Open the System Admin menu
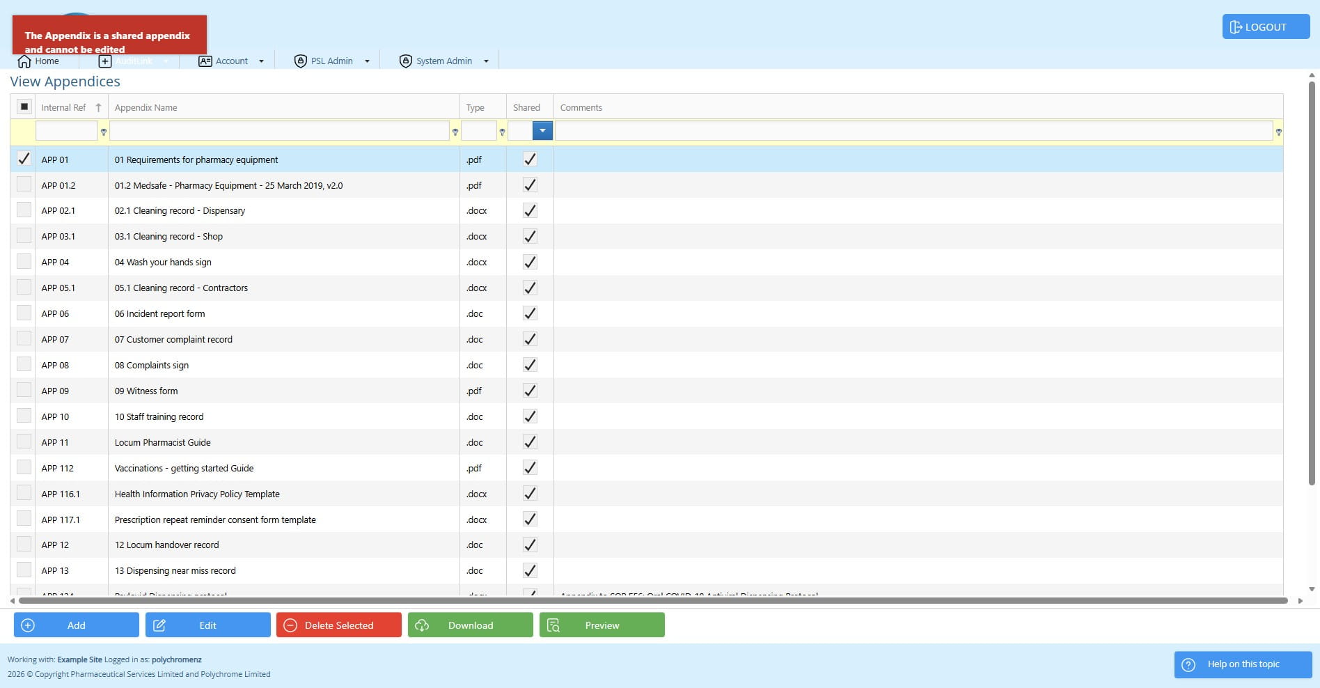Image resolution: width=1320 pixels, height=688 pixels. click(x=444, y=61)
